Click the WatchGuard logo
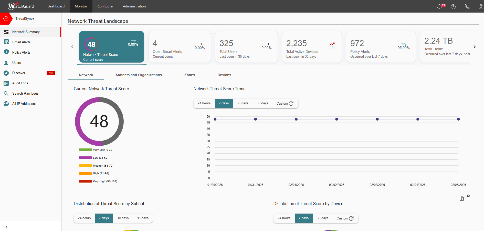The height and width of the screenshot is (231, 484). coord(21,6)
